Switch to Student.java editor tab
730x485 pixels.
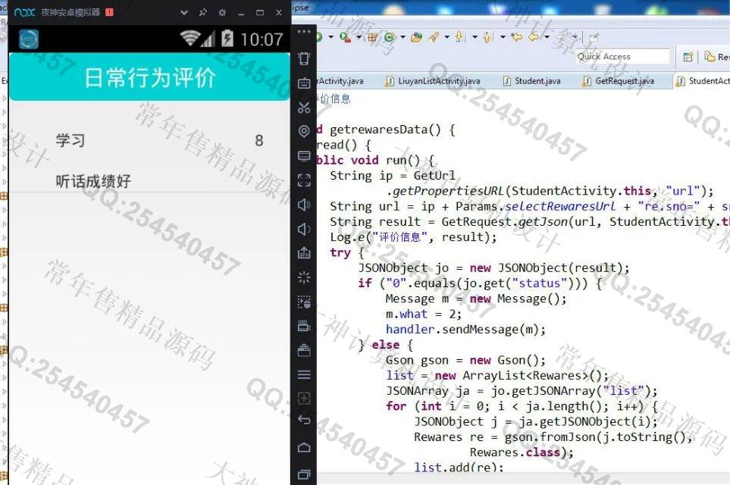pyautogui.click(x=533, y=81)
